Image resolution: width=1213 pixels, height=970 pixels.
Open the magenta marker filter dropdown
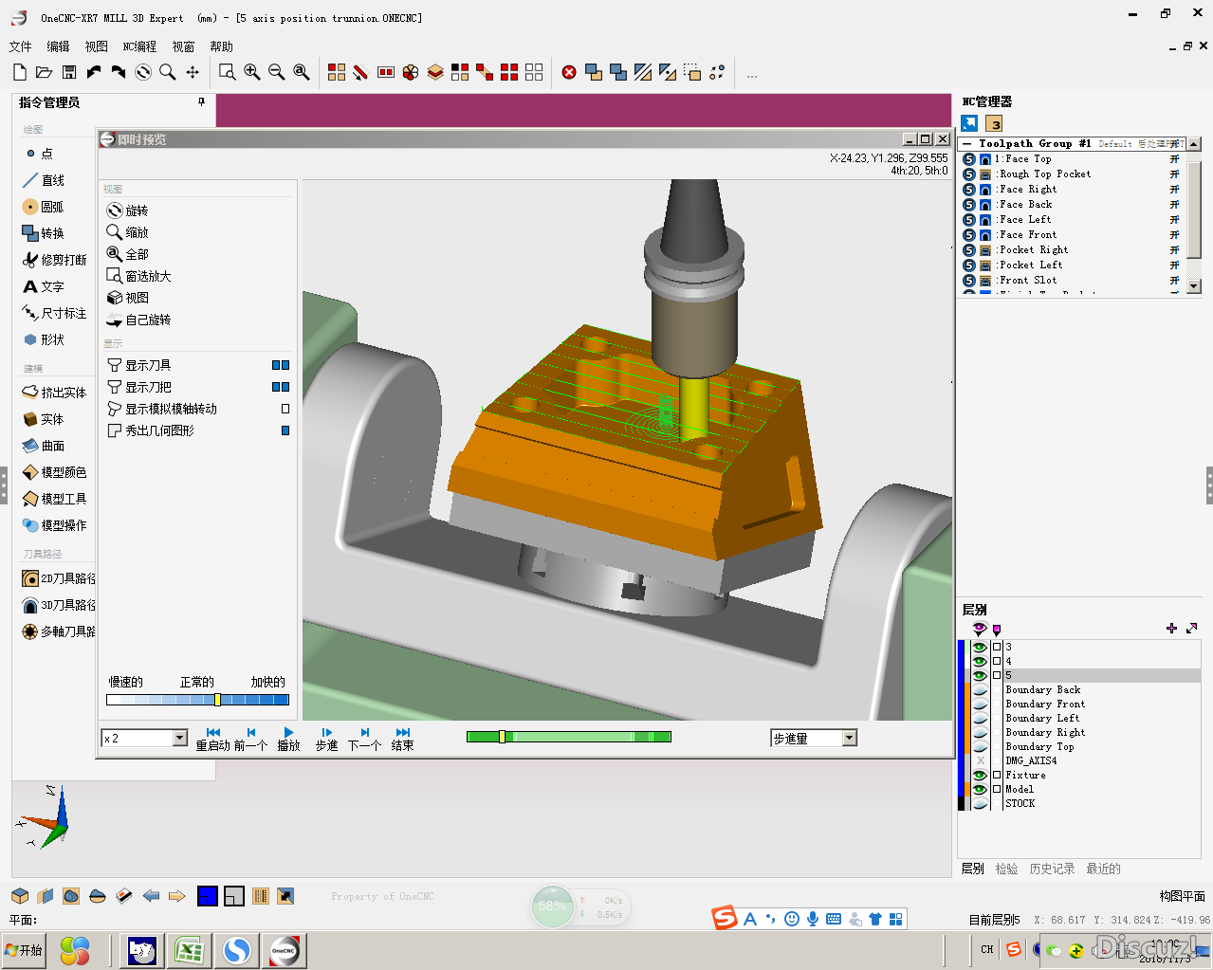(x=997, y=629)
